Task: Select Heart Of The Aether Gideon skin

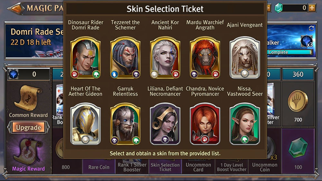Action: [x=85, y=124]
